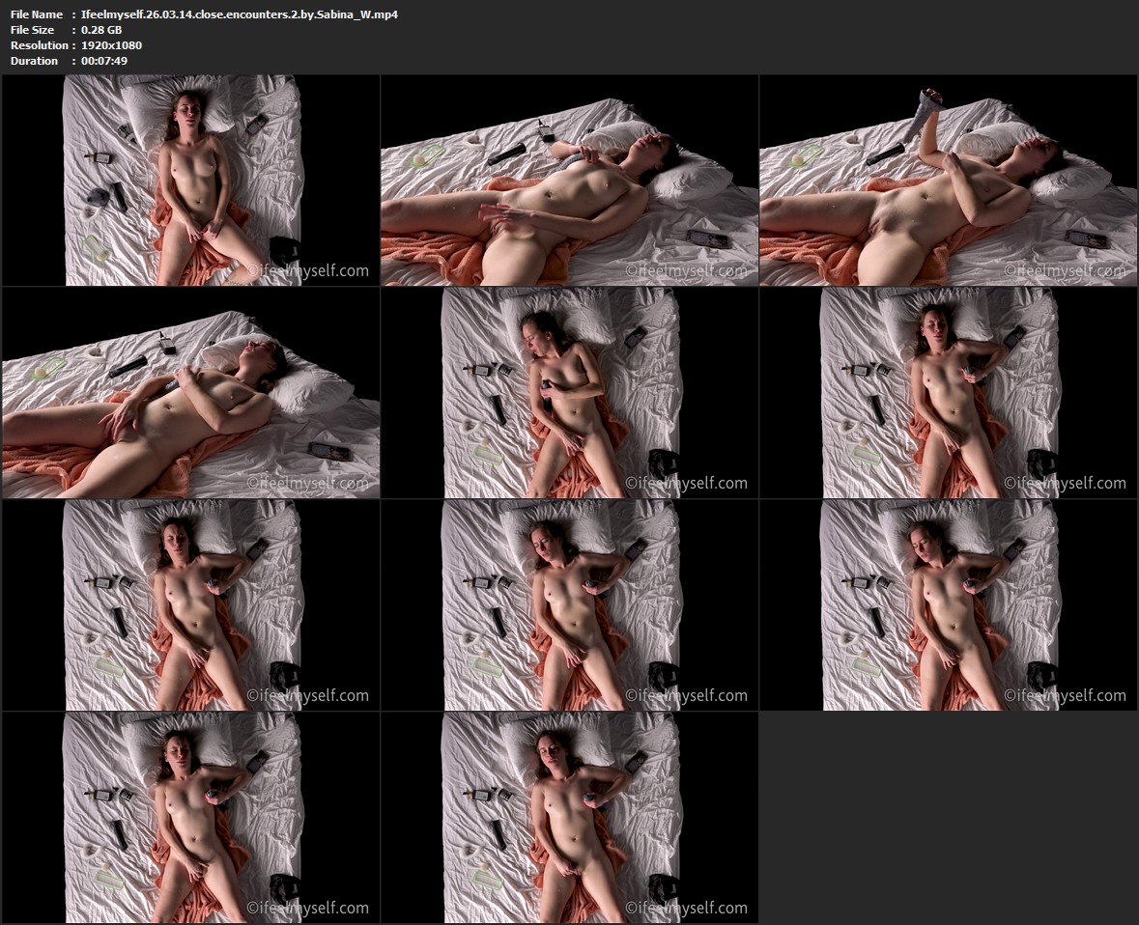The width and height of the screenshot is (1139, 925).
Task: Select the middle thumbnail in the second row
Action: point(569,393)
